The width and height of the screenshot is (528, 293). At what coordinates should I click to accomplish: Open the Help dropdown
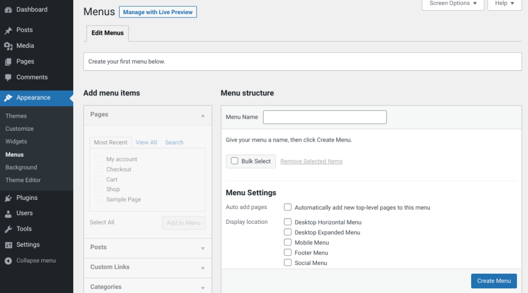505,4
